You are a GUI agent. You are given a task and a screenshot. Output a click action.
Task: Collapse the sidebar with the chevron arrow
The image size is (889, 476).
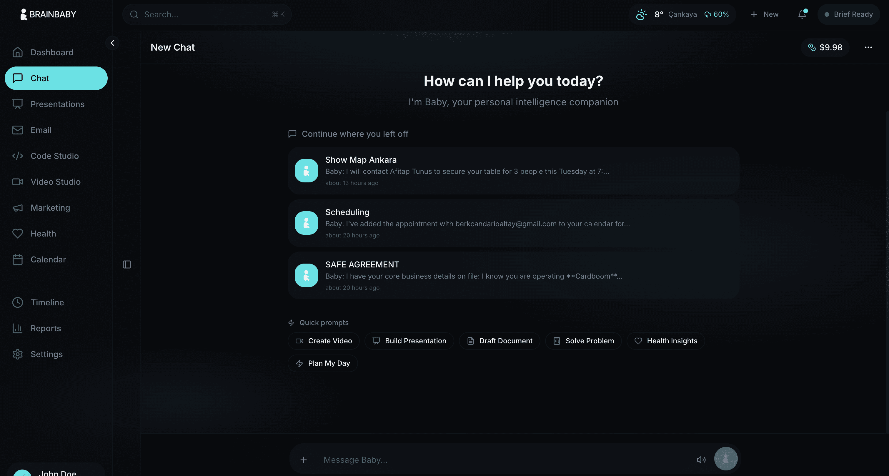pyautogui.click(x=112, y=43)
